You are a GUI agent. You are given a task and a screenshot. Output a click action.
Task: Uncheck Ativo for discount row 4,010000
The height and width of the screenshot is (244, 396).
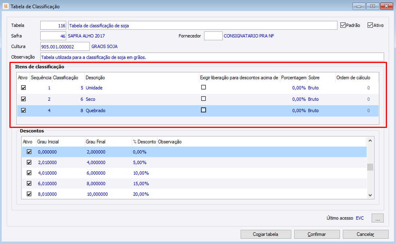click(x=29, y=173)
